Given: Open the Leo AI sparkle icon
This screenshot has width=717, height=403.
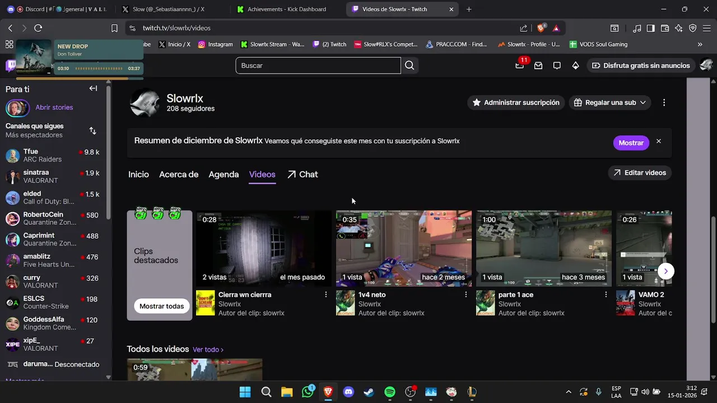Looking at the screenshot, I should coord(679,28).
